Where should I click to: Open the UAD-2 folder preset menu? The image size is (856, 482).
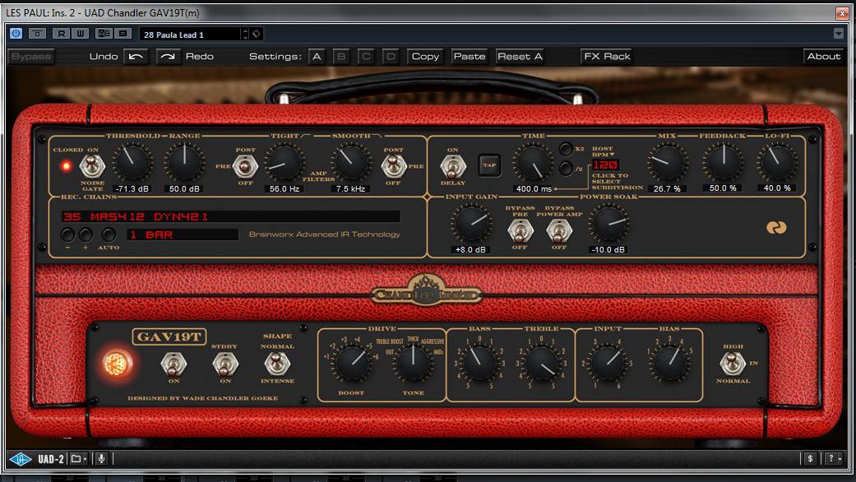[x=78, y=458]
